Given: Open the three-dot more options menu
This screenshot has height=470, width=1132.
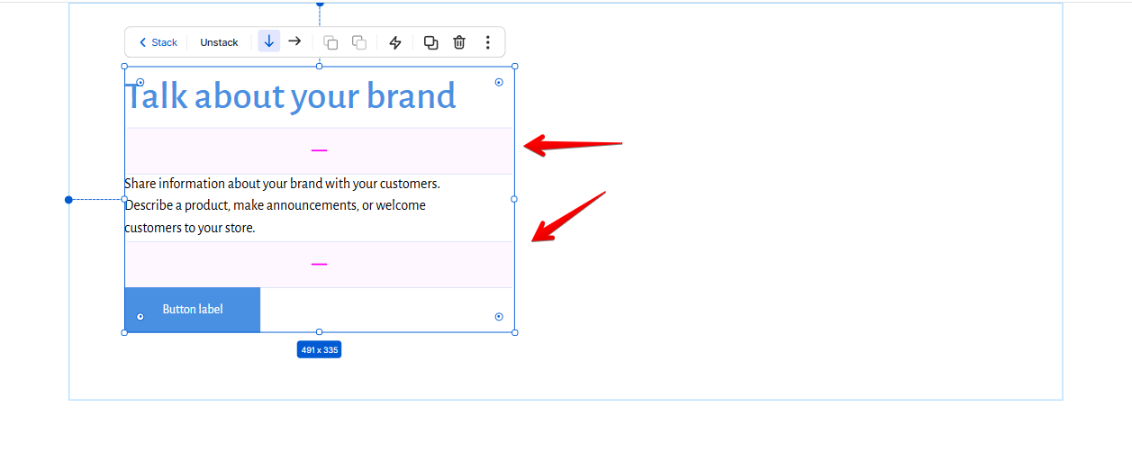Looking at the screenshot, I should pyautogui.click(x=487, y=42).
